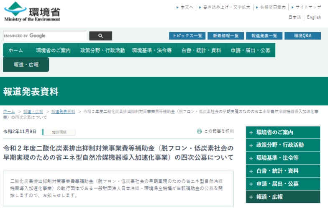Select the 報道・広報 navigation tab

point(26,65)
